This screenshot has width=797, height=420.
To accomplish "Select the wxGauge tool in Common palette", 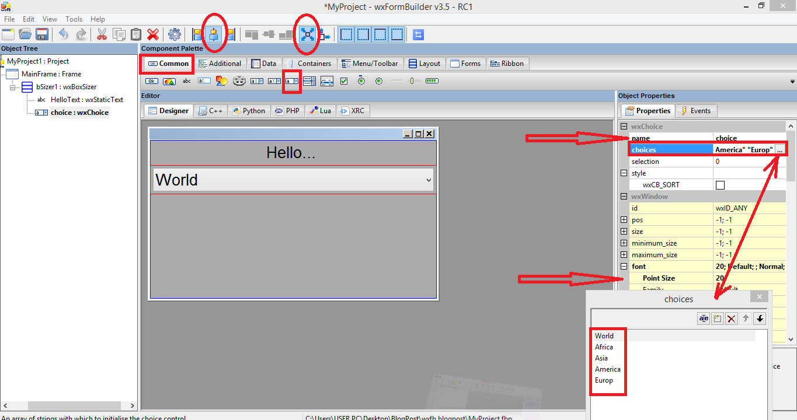I will (431, 80).
